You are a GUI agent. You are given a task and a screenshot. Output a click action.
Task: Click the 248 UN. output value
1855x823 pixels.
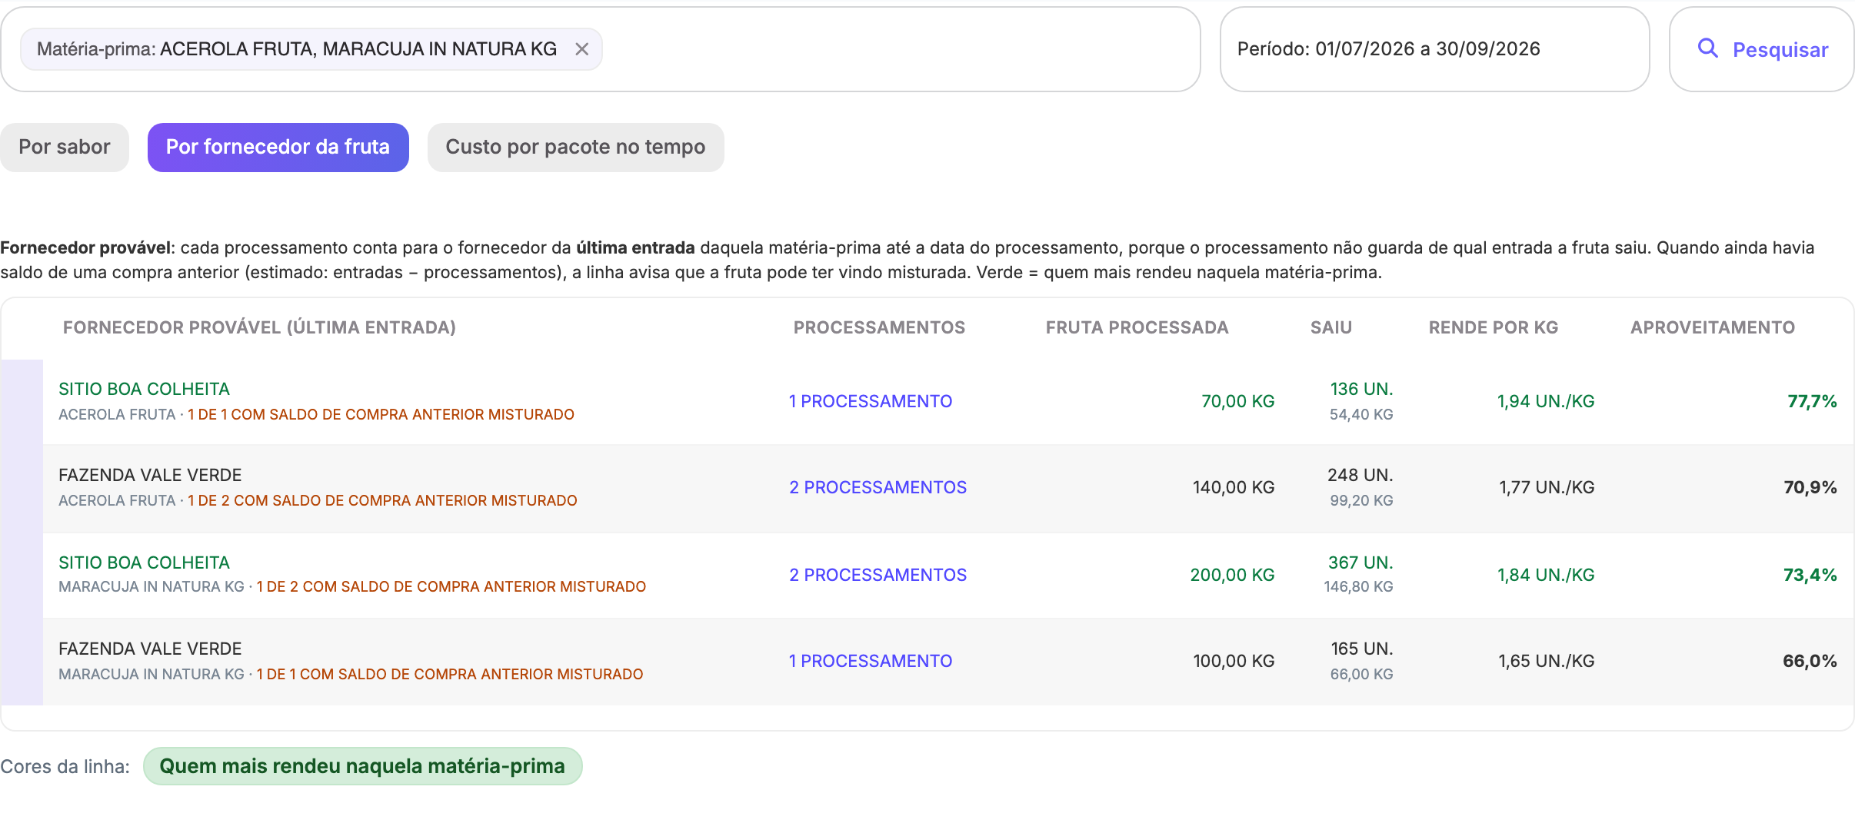(x=1360, y=475)
